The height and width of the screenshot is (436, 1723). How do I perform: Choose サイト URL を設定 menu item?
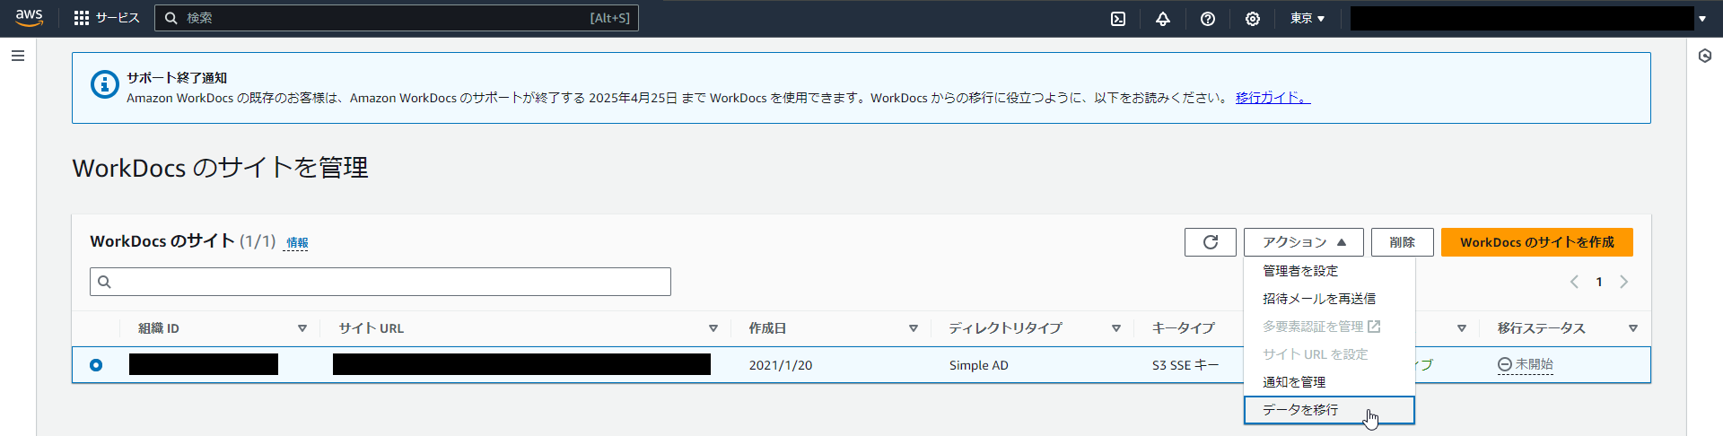(x=1329, y=354)
